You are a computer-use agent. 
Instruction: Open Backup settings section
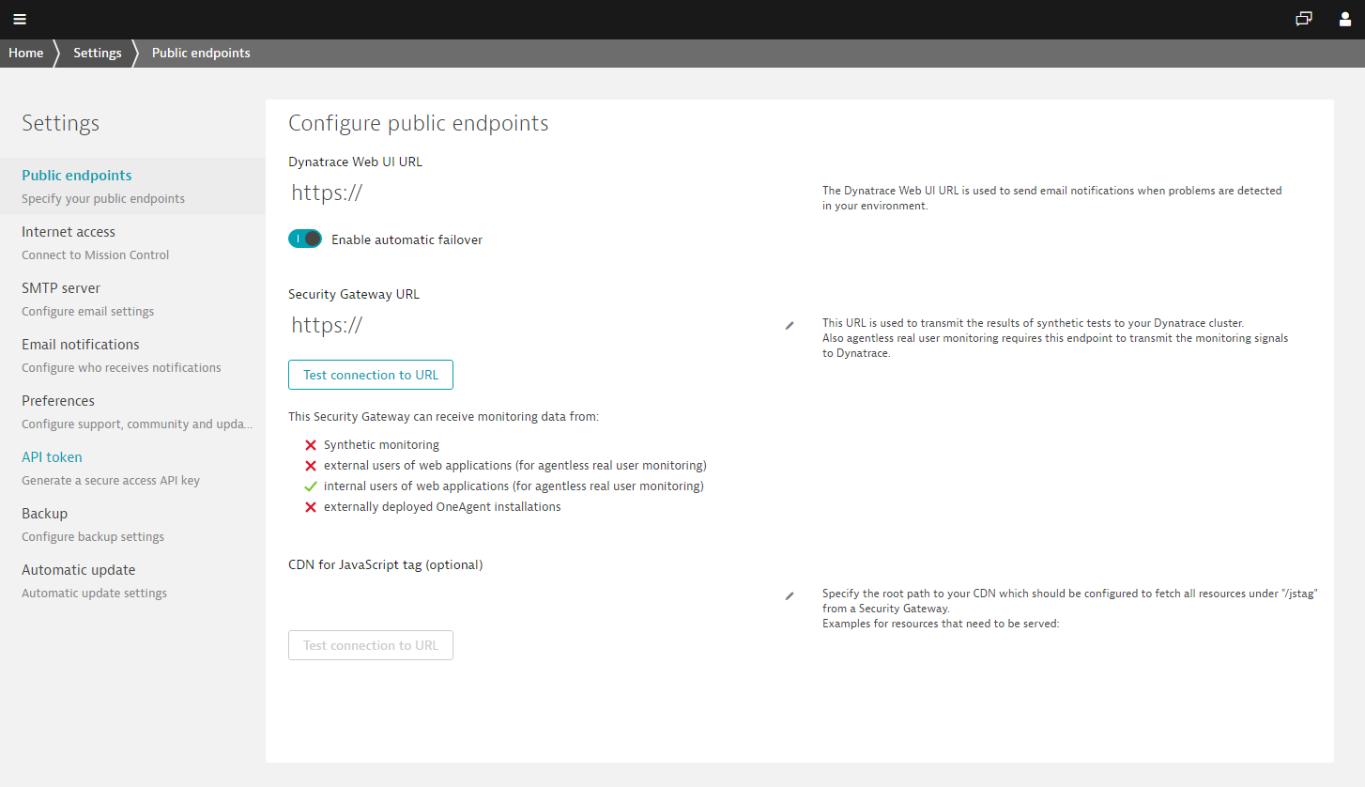132,524
